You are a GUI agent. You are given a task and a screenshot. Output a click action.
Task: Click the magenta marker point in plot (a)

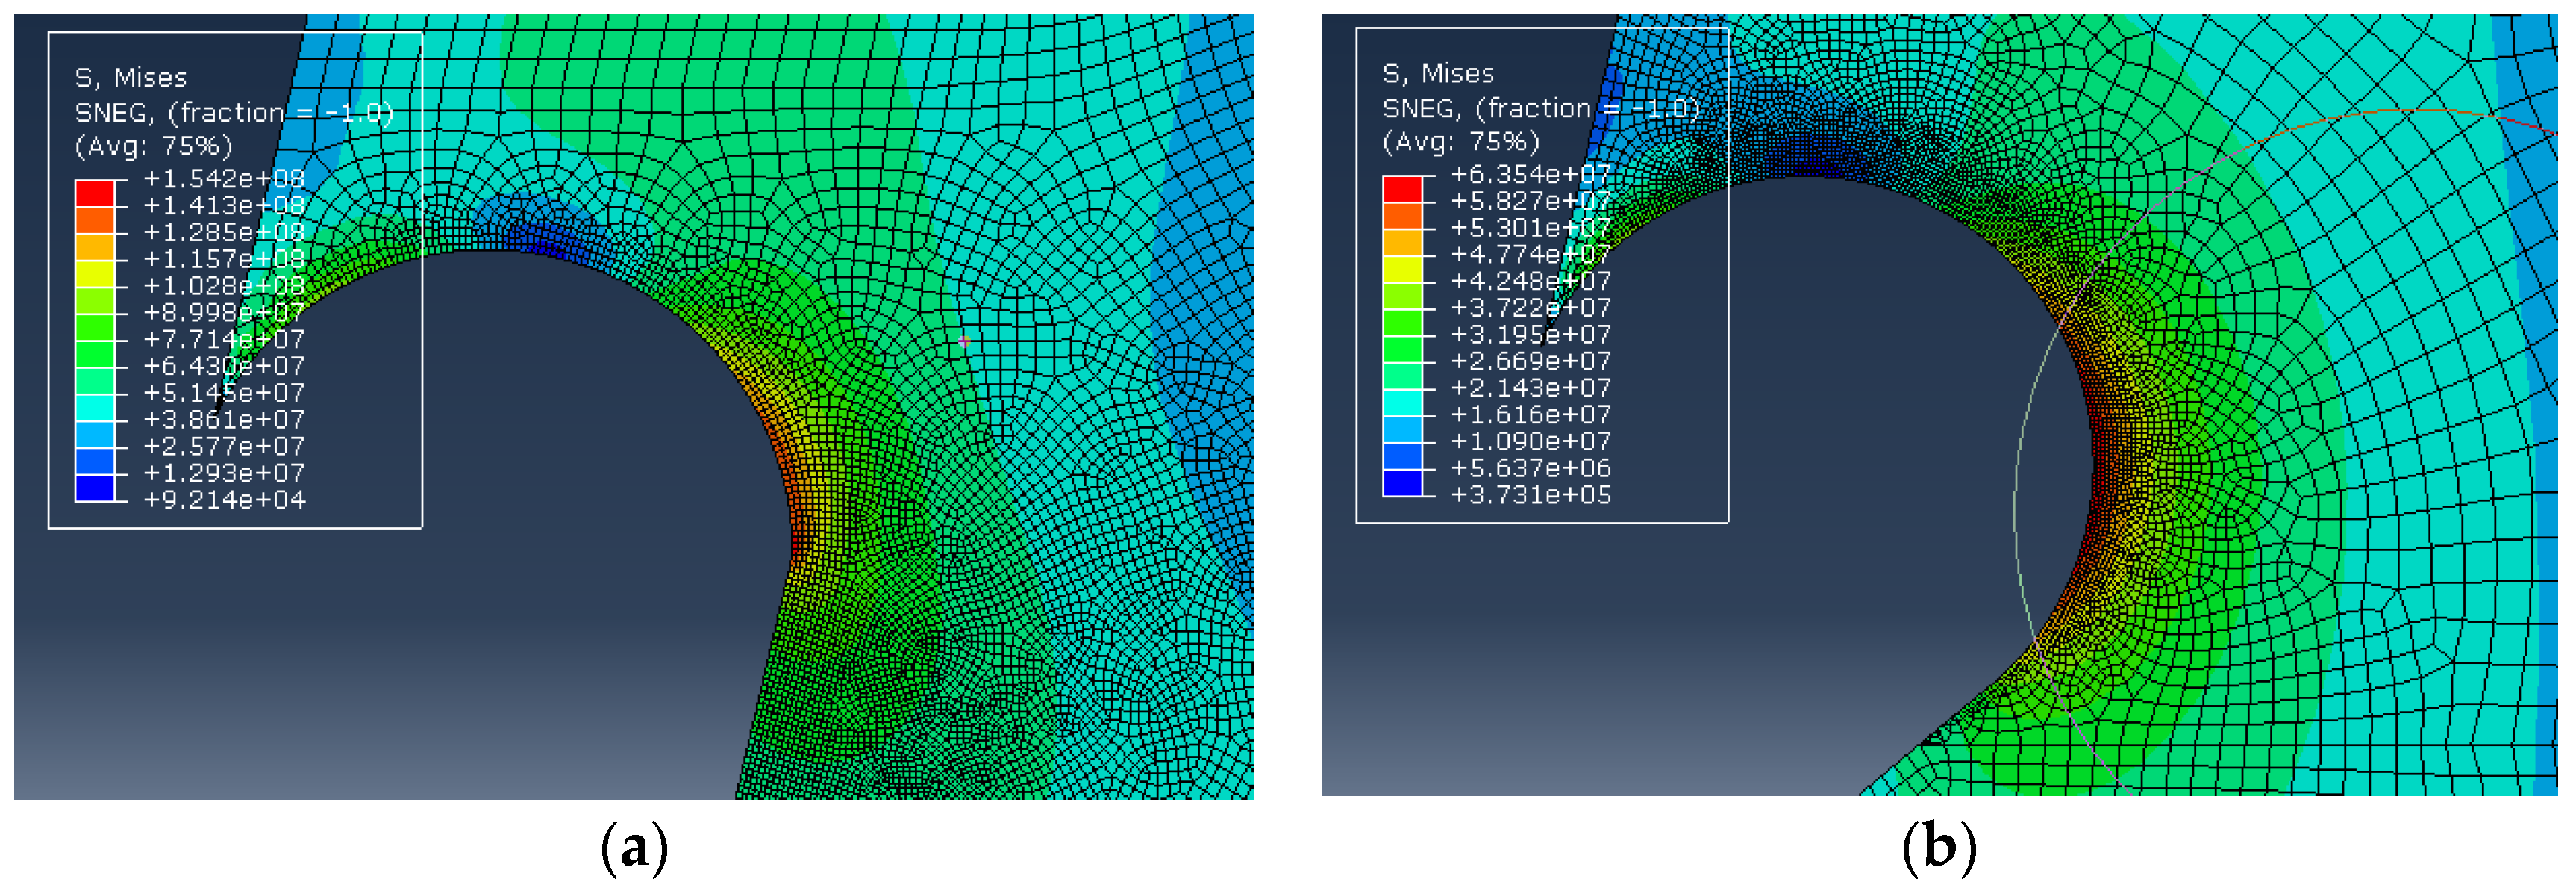tap(964, 341)
